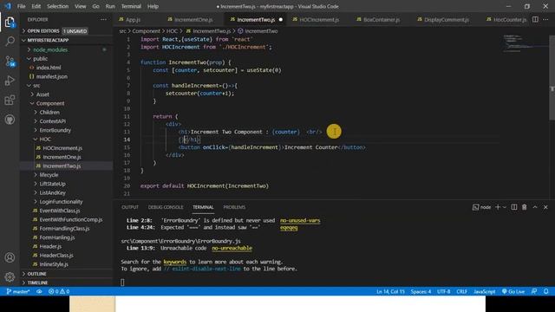Open the File menu
555x312 pixels.
coord(21,6)
